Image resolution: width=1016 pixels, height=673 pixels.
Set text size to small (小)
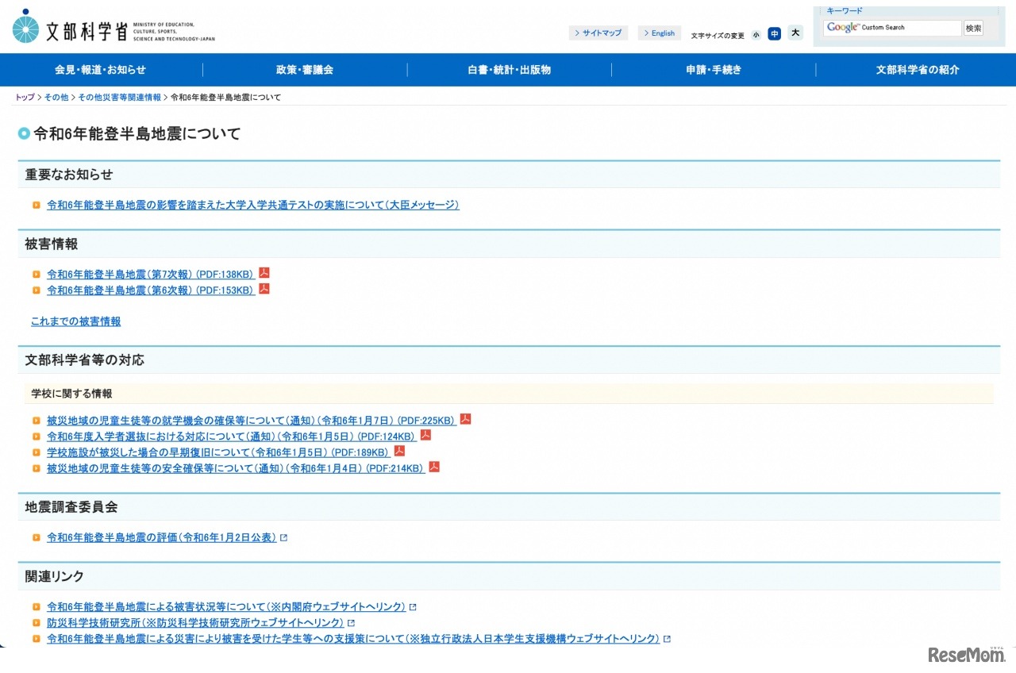(756, 34)
